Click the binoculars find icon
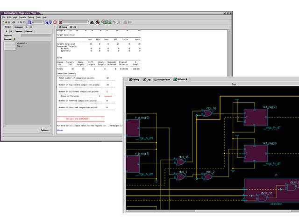 click(92, 22)
